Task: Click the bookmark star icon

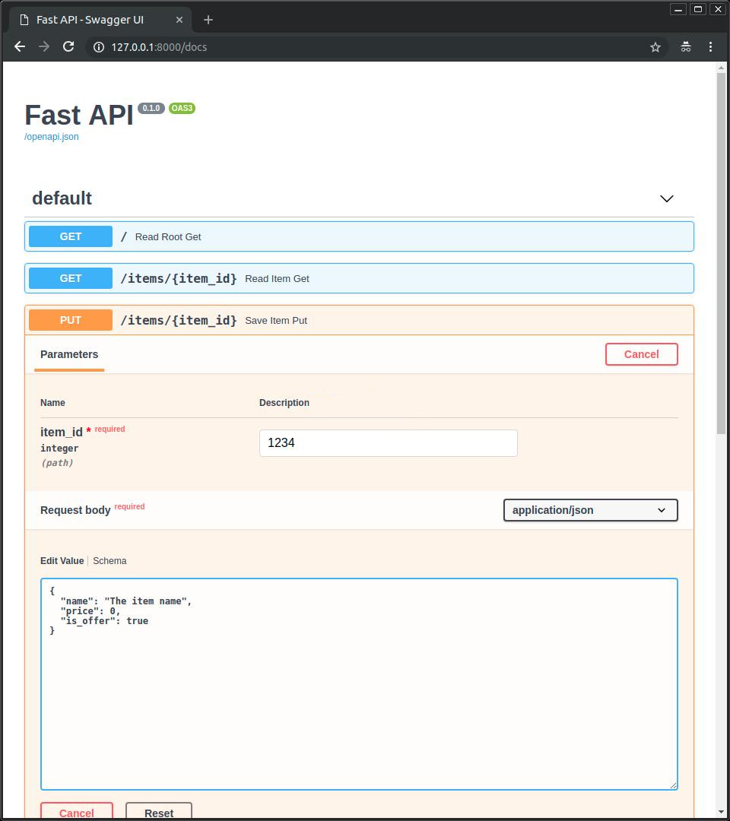Action: point(655,46)
